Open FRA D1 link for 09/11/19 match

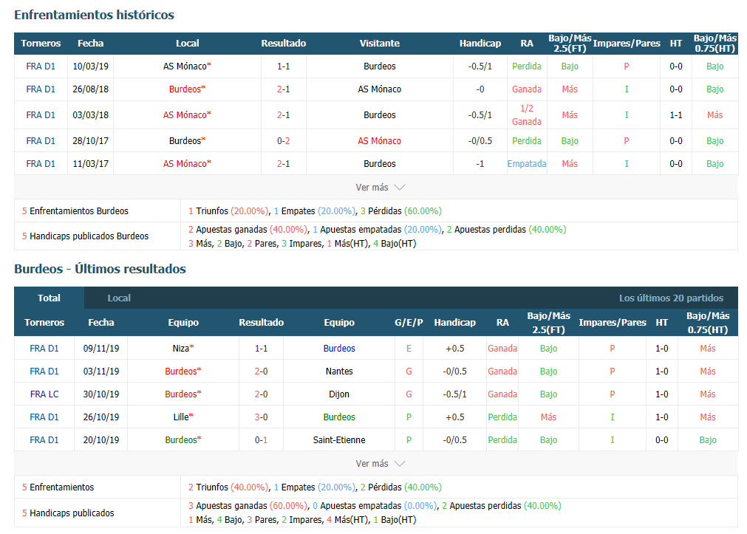pyautogui.click(x=44, y=348)
